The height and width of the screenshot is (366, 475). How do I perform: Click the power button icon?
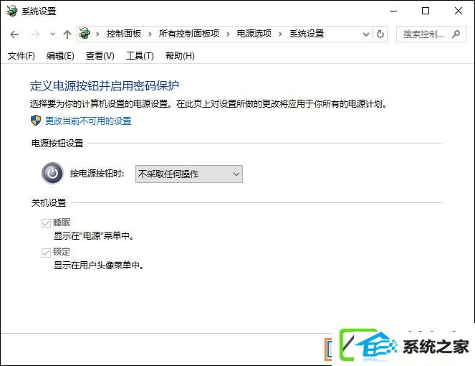point(52,173)
